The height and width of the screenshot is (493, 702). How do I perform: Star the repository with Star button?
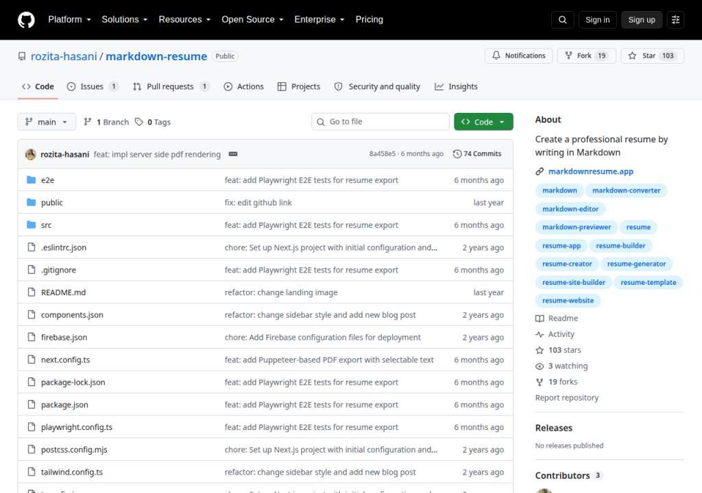(653, 55)
